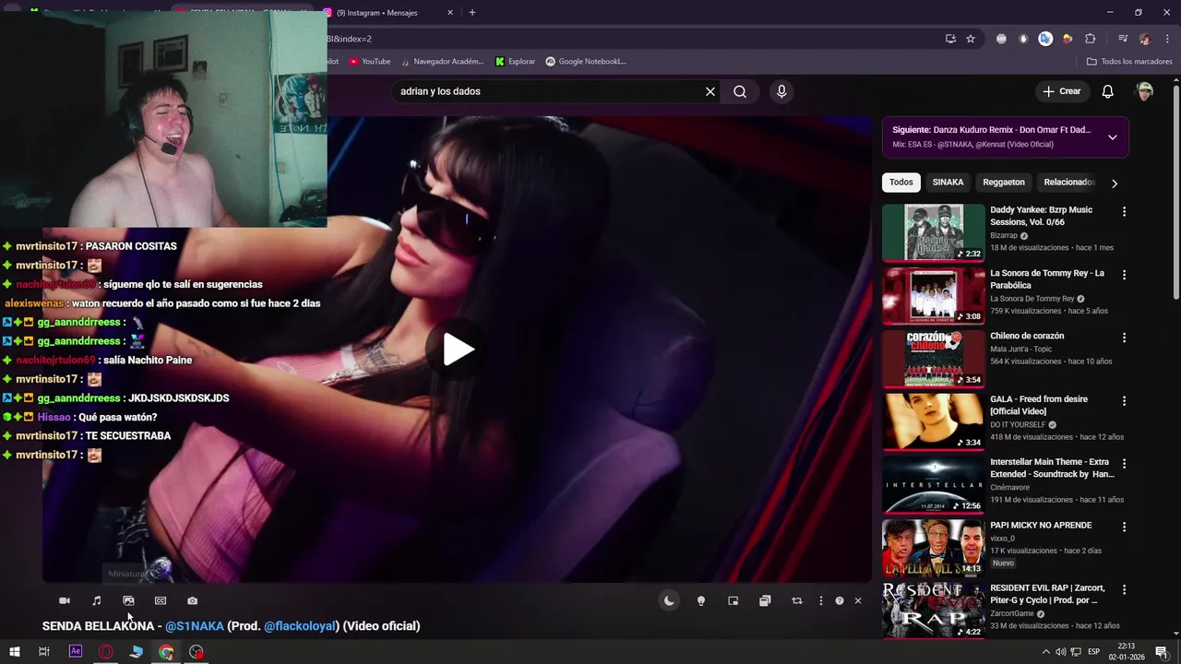Click the video camera icon under the player
The width and height of the screenshot is (1181, 664).
click(65, 600)
